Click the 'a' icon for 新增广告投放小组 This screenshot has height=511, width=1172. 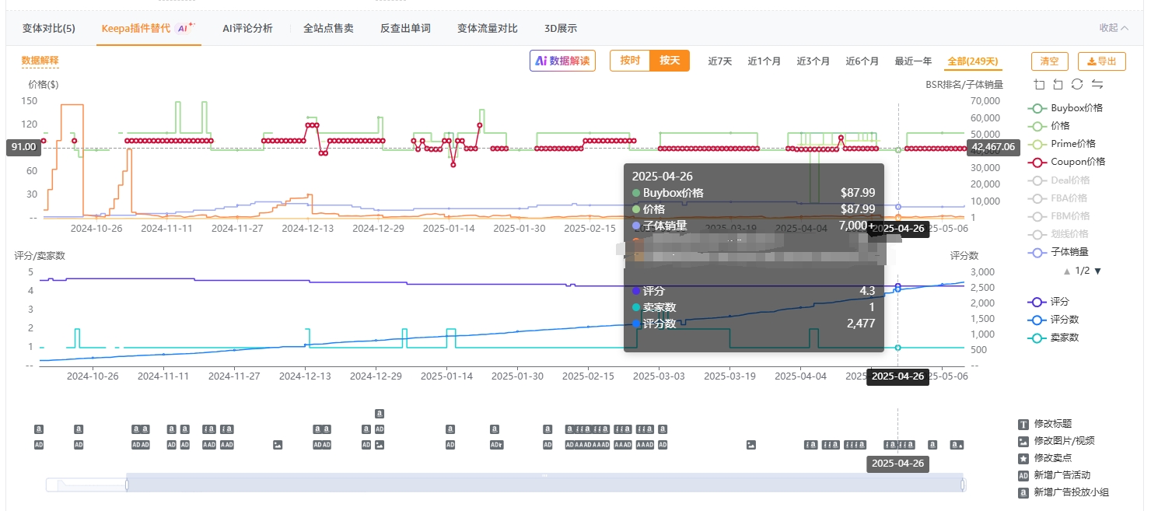point(1023,492)
